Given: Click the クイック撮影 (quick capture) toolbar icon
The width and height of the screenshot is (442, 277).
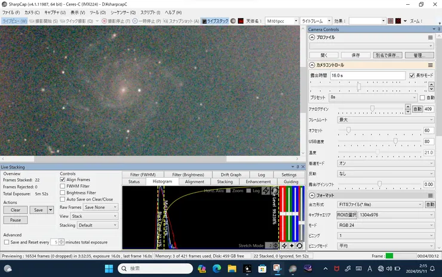Looking at the screenshot, I should point(62,21).
